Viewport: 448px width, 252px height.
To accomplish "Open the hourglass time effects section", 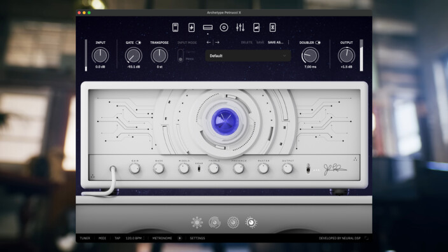I will [272, 27].
